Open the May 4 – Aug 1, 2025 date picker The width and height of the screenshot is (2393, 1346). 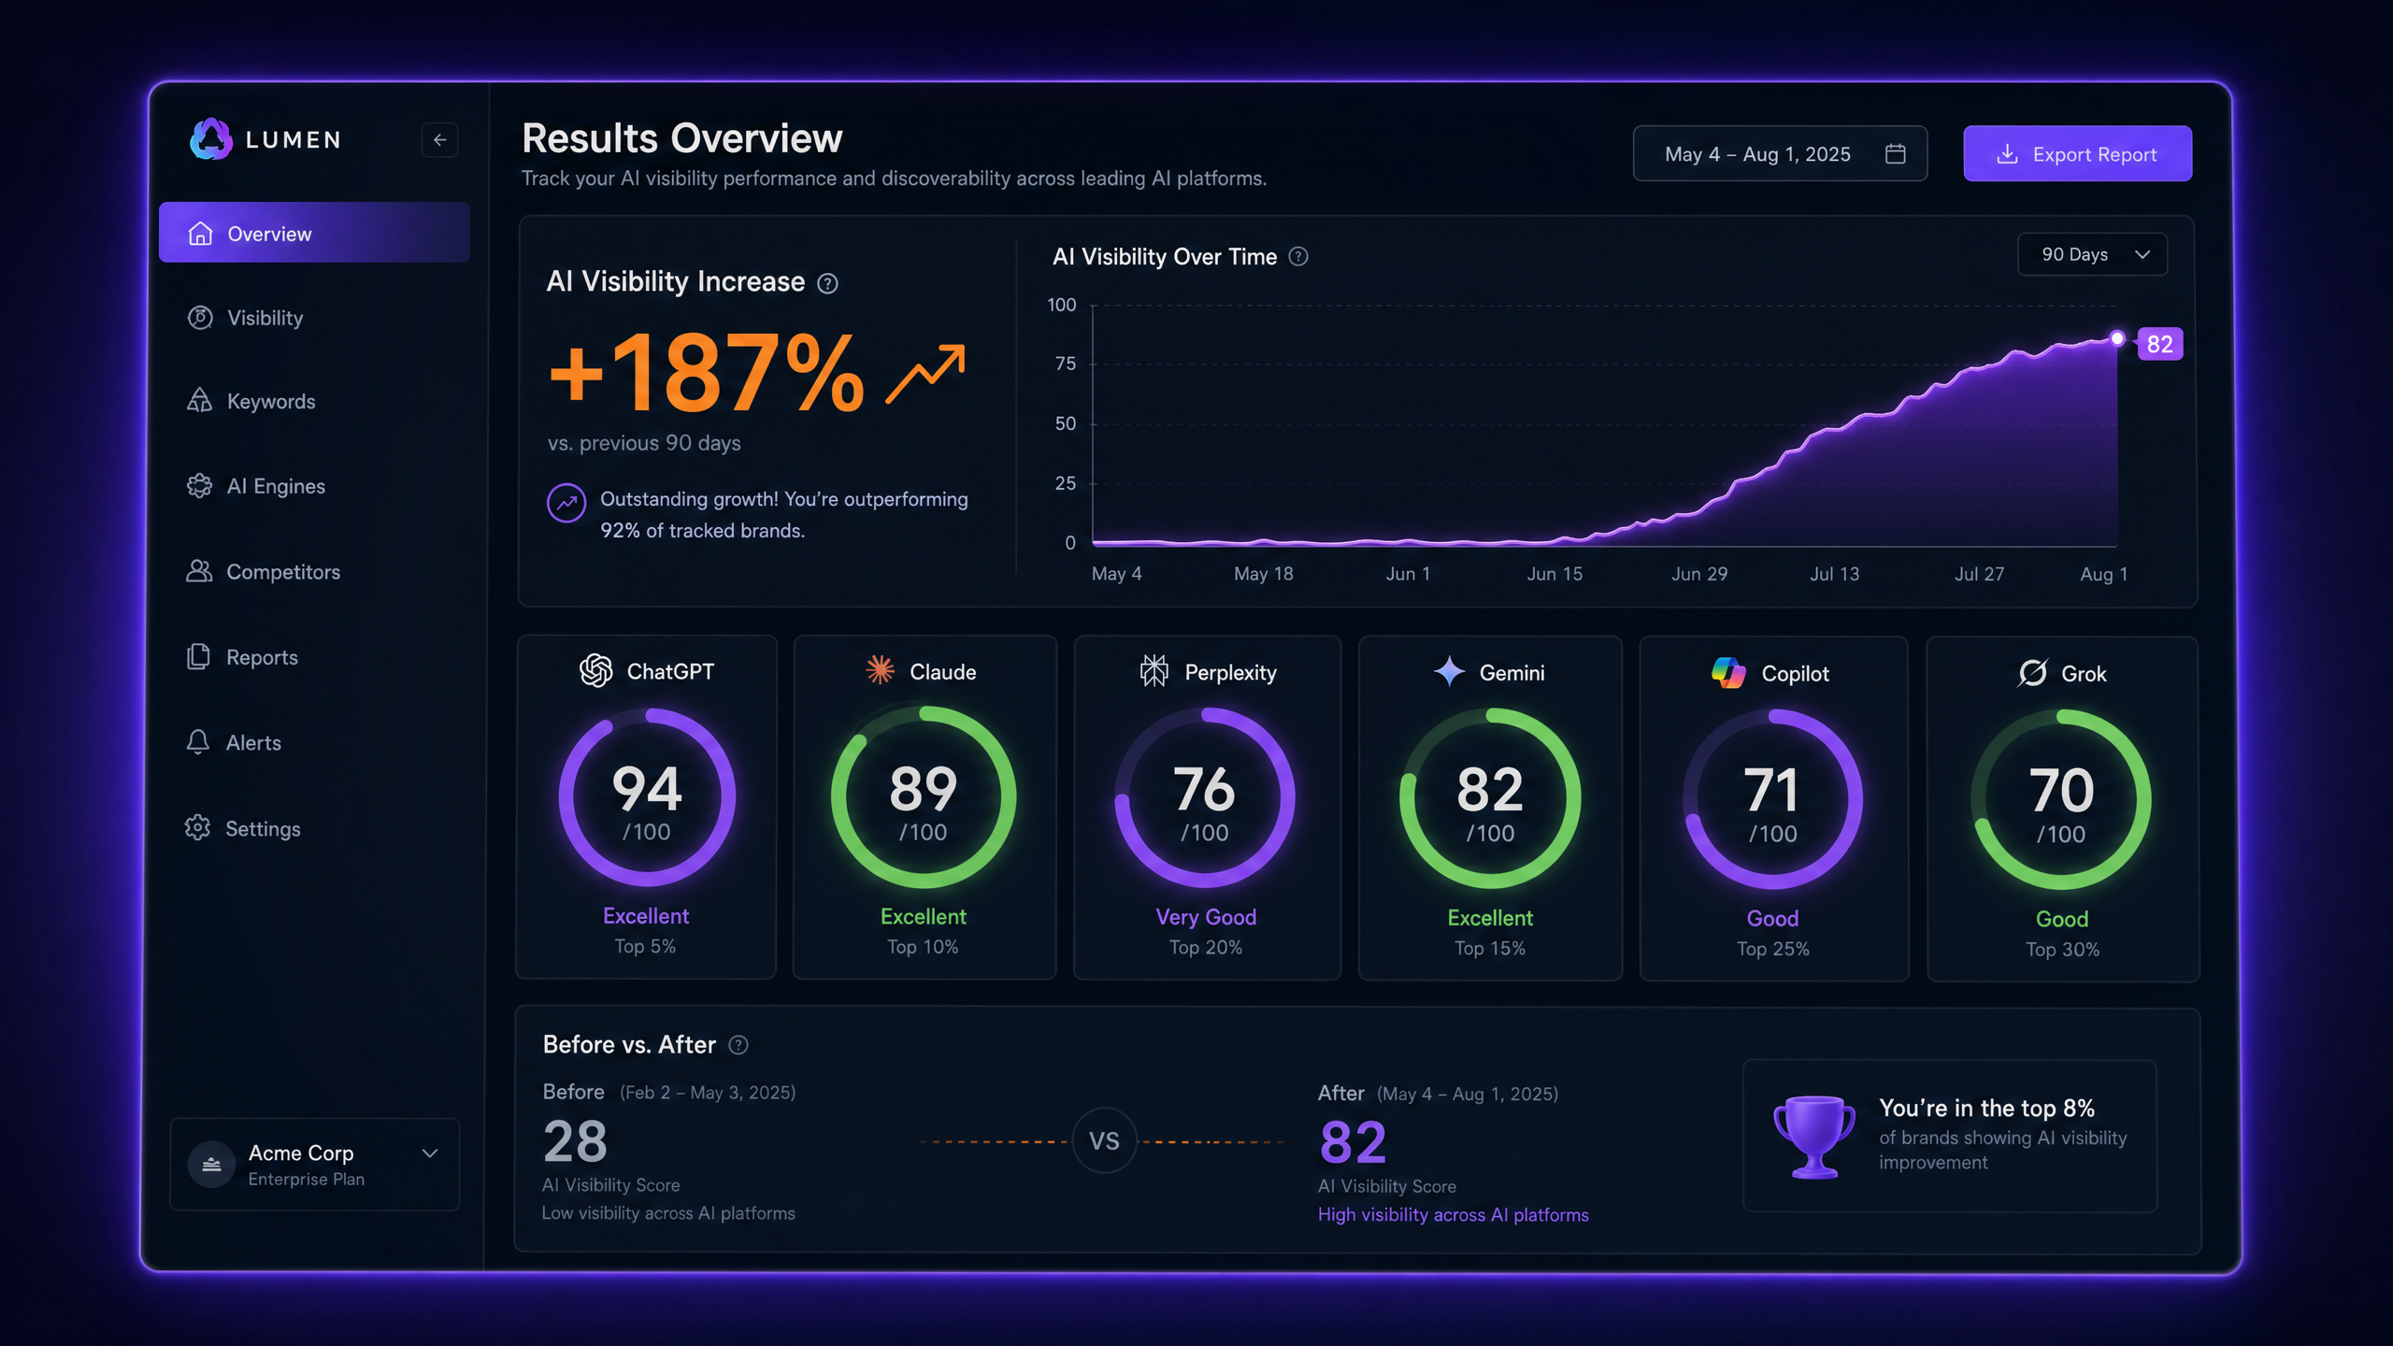[x=1780, y=153]
